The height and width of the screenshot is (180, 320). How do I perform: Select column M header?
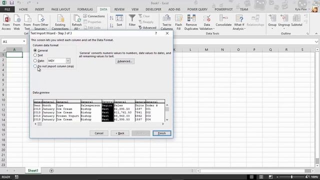click(206, 49)
